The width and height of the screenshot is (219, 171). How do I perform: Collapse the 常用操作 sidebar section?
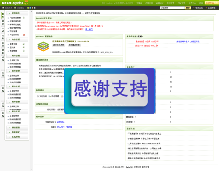pyautogui.click(x=17, y=13)
